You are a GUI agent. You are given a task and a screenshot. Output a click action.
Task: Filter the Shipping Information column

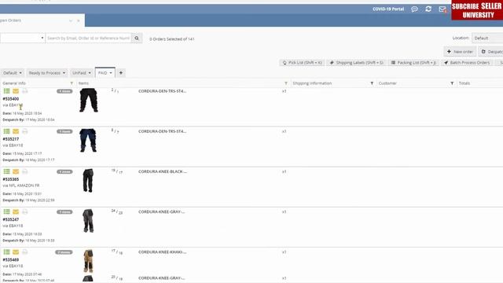tap(372, 83)
